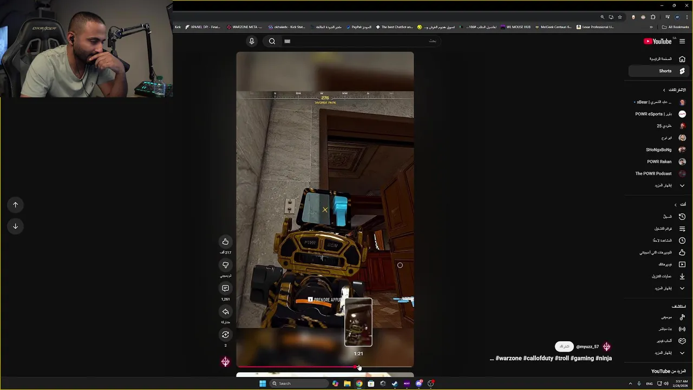Open Live in the Explore section

tap(659, 329)
